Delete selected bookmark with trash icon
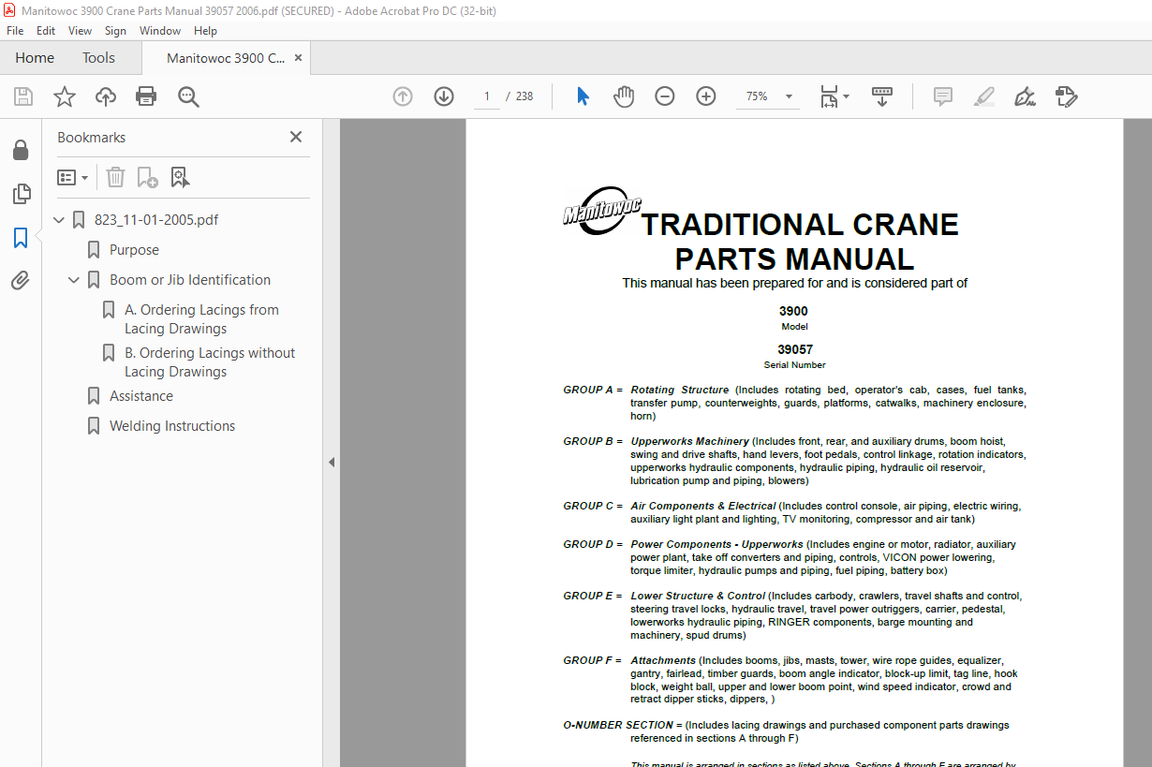1152x767 pixels. [115, 177]
